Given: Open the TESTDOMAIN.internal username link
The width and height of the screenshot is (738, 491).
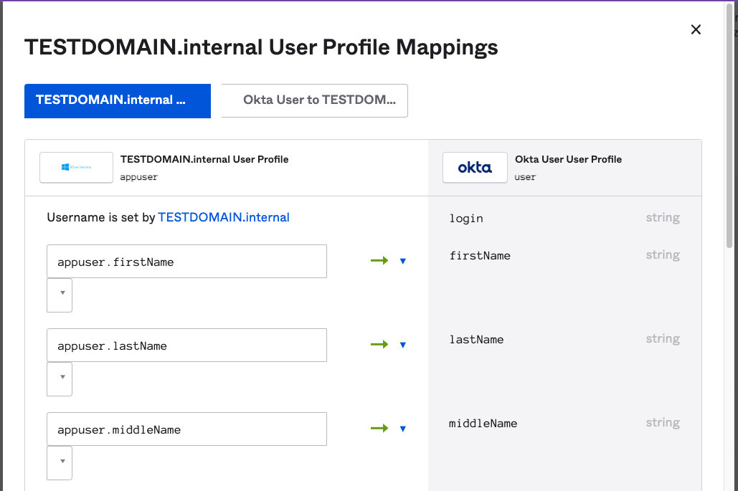Looking at the screenshot, I should click(x=224, y=217).
